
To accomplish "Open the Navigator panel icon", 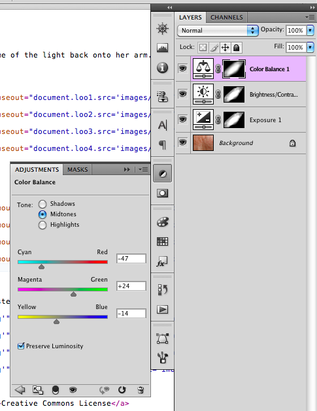I will pos(162,28).
